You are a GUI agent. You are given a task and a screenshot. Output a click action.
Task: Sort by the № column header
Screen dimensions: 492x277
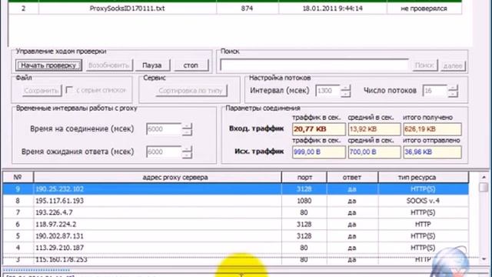18,177
